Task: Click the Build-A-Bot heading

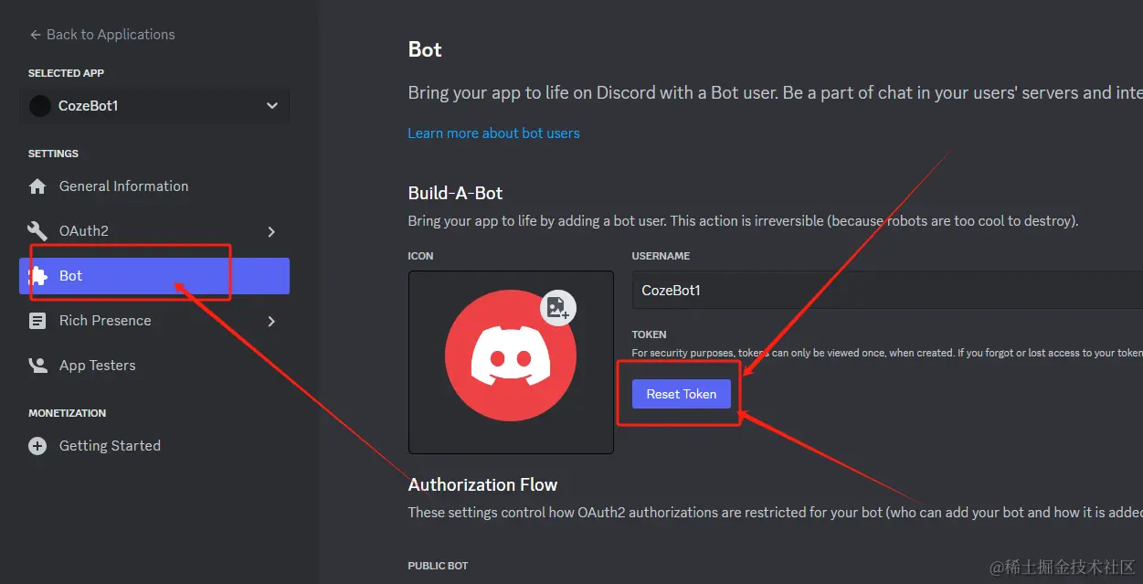Action: [455, 193]
